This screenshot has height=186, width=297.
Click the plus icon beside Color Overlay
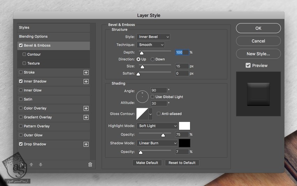coord(86,109)
